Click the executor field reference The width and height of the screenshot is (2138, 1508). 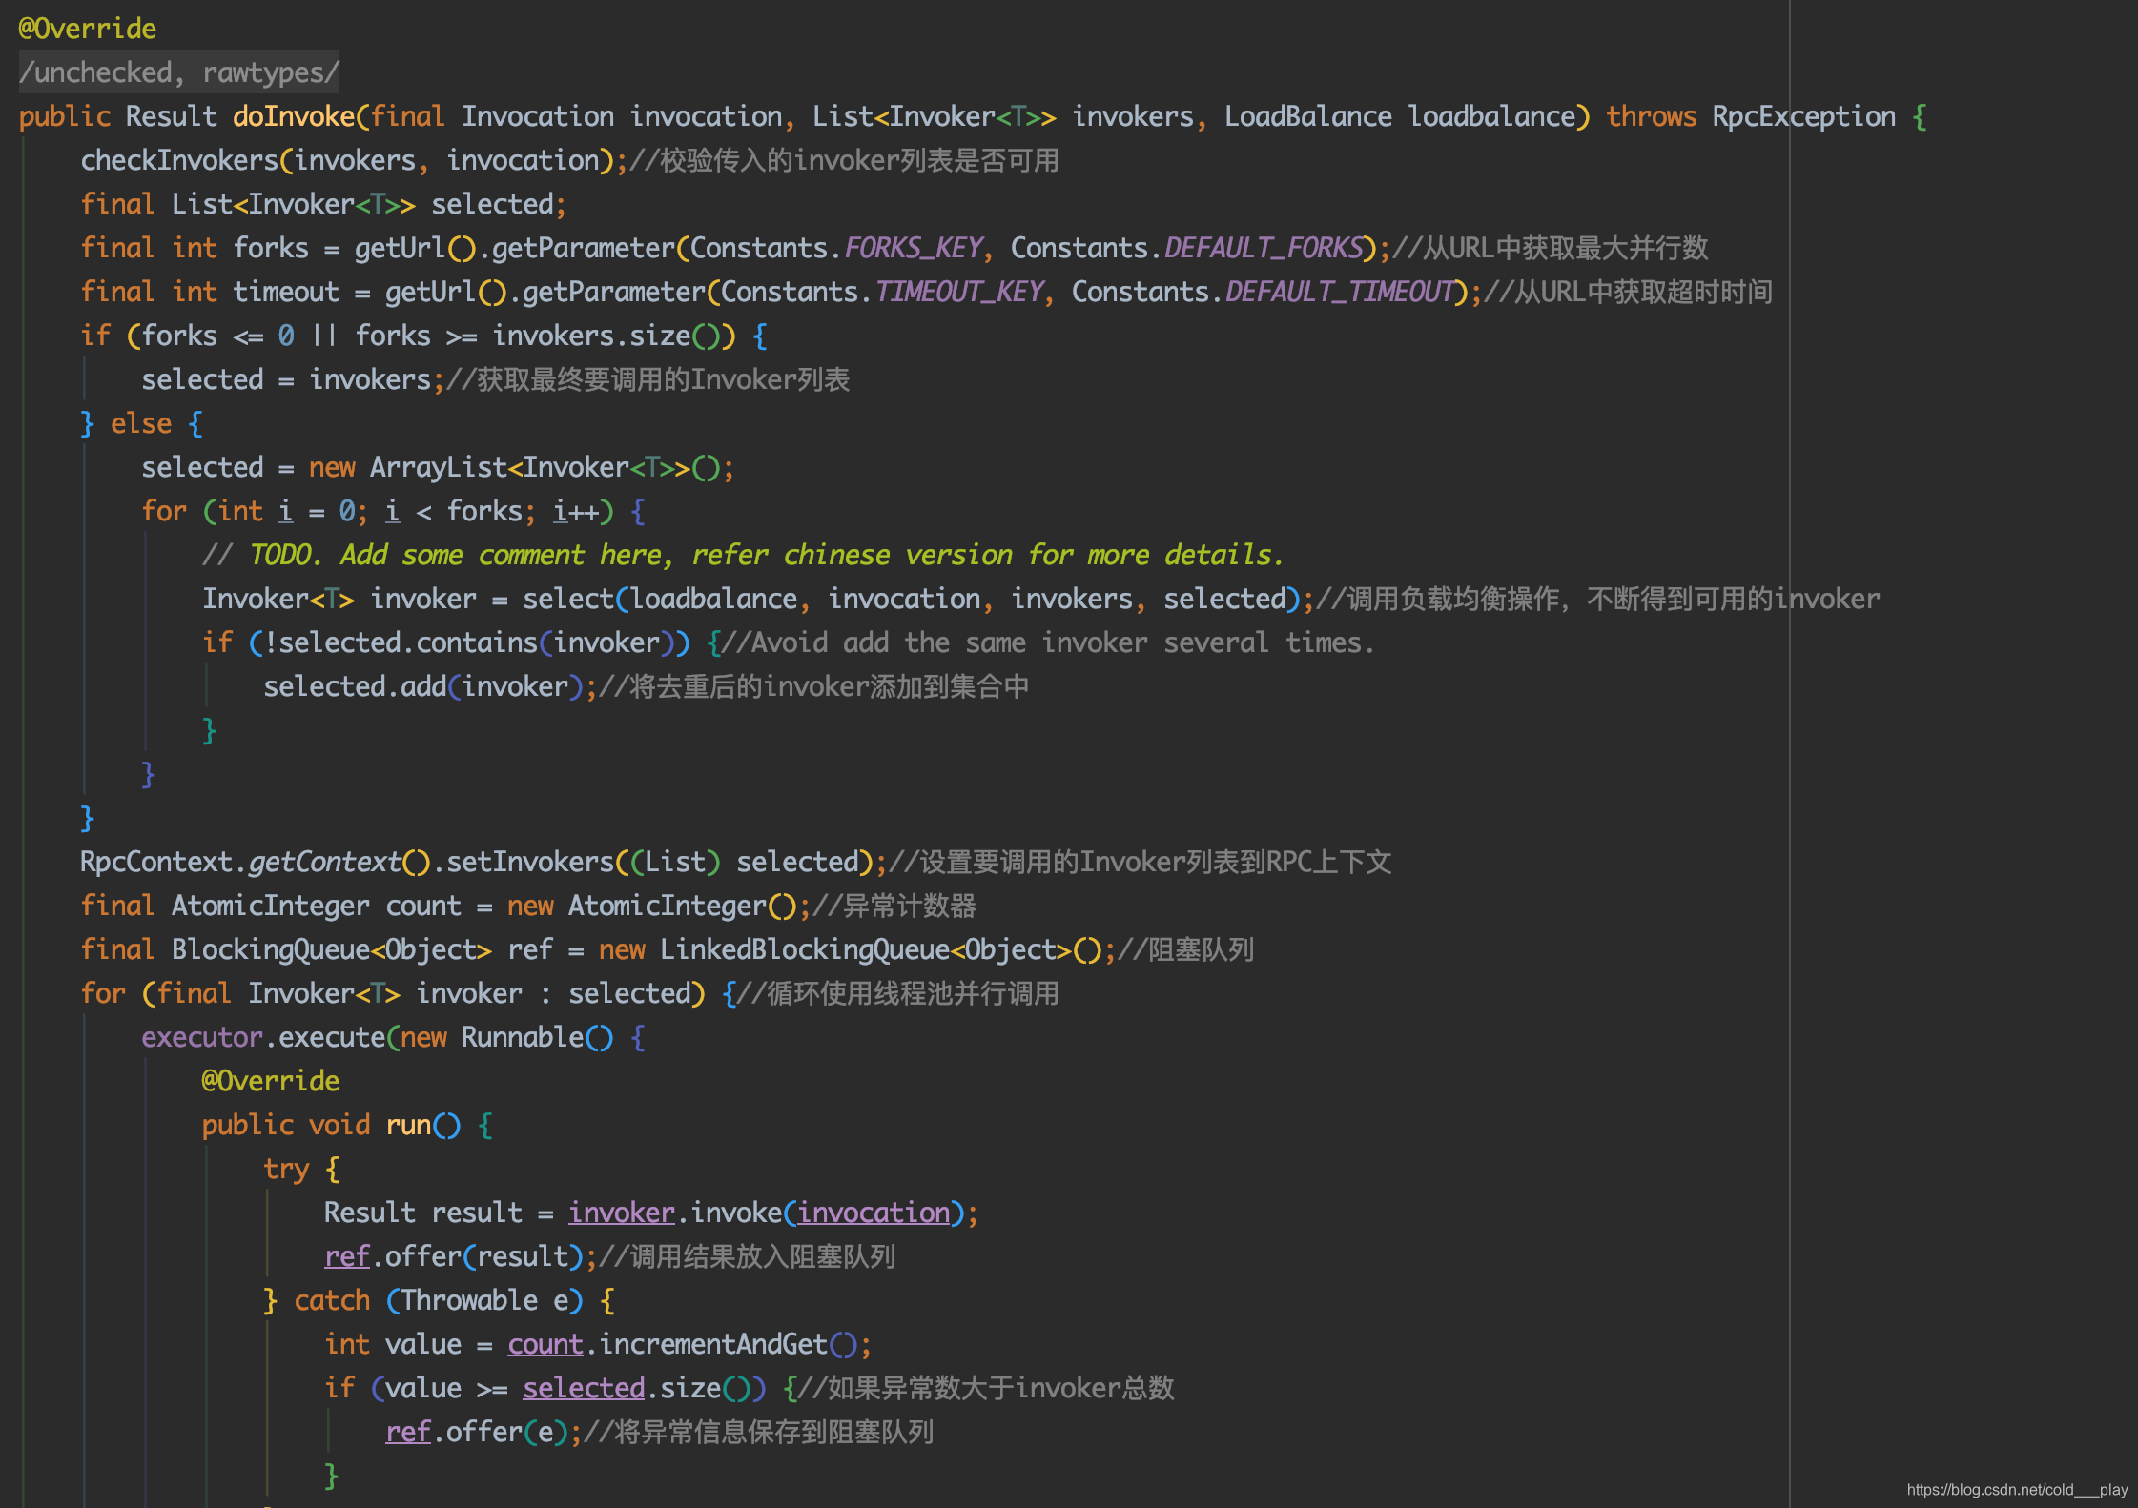click(201, 1037)
